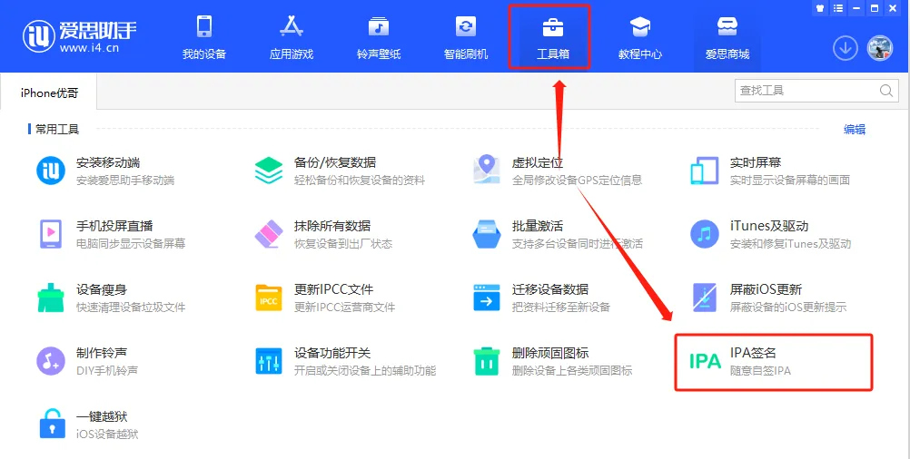Screen dimensions: 910x459
Task: Open the user avatar profile
Action: point(880,48)
